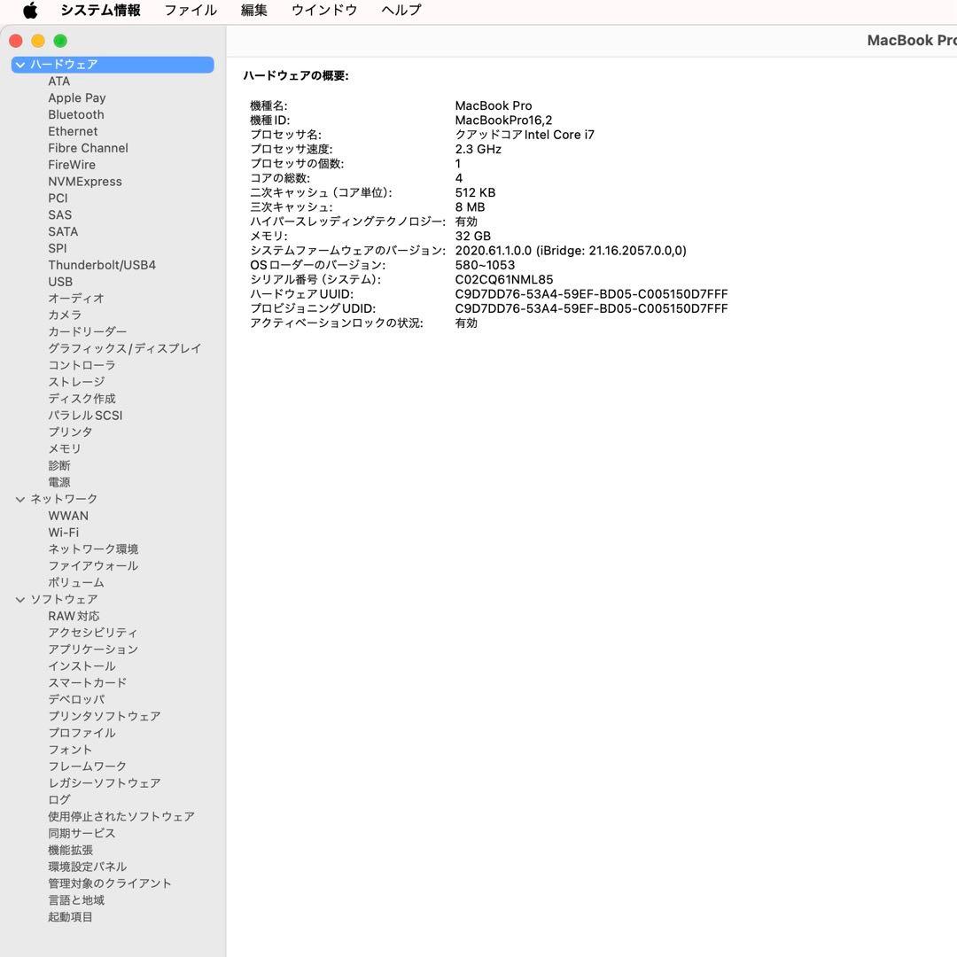Select ネットワーク環境 in the sidebar

[x=93, y=549]
